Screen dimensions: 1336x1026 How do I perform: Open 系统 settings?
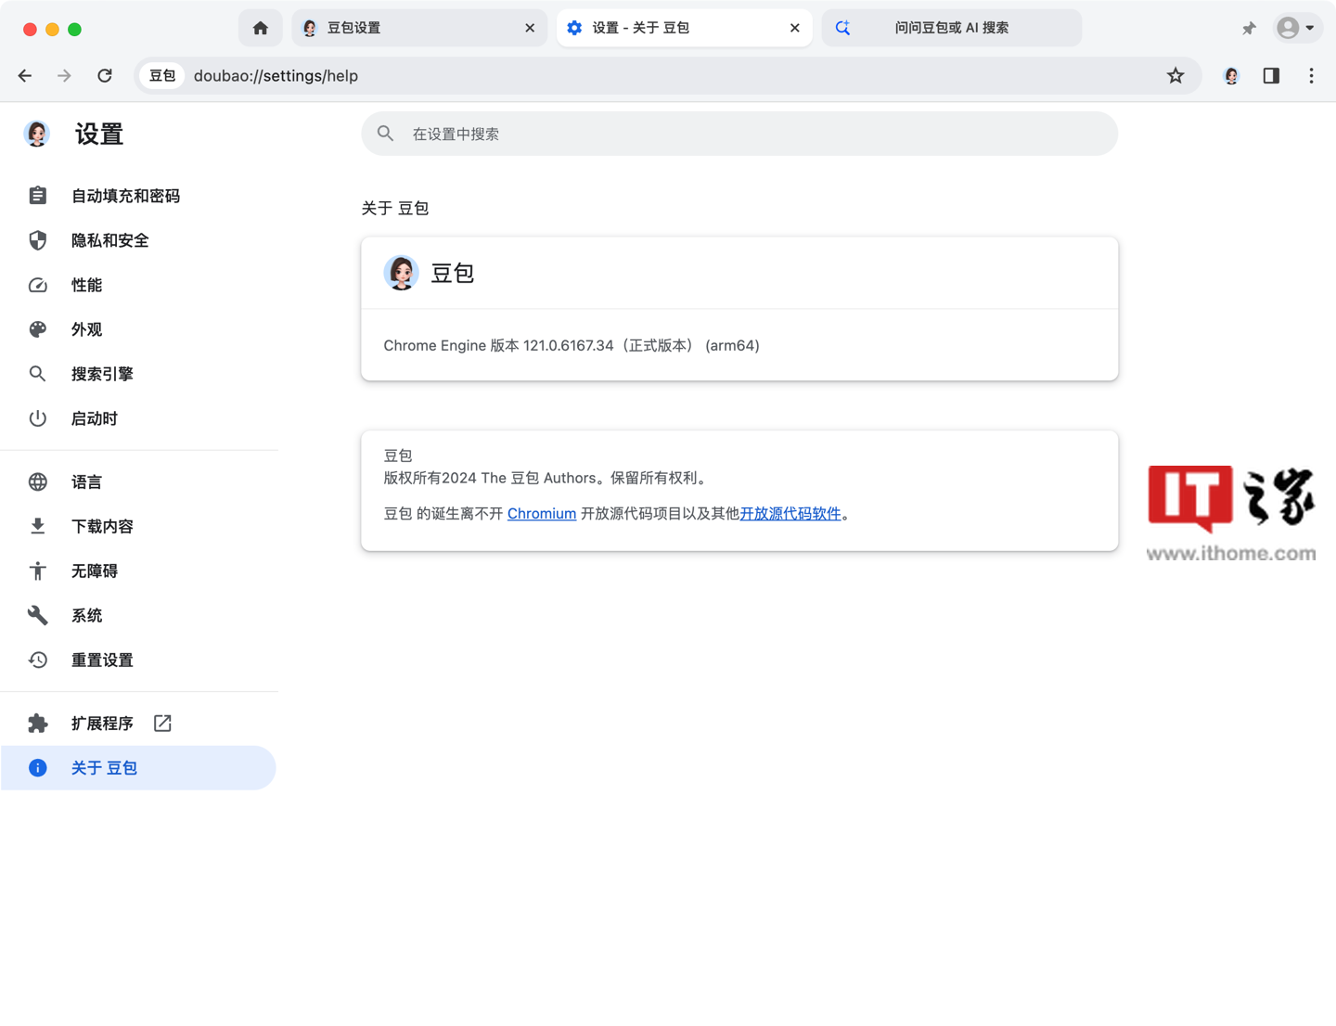click(139, 615)
